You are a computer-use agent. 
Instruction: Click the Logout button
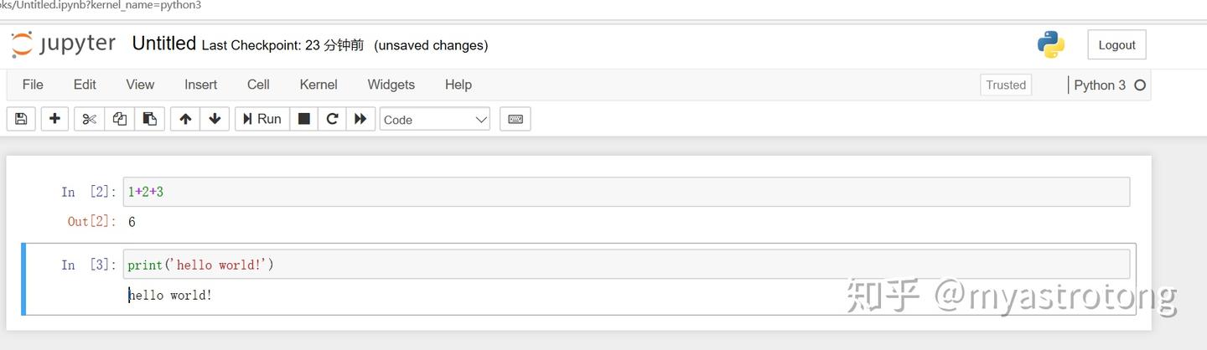1116,45
